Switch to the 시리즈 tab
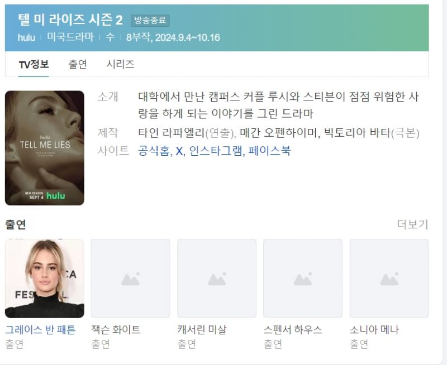This screenshot has width=447, height=365. tap(120, 64)
